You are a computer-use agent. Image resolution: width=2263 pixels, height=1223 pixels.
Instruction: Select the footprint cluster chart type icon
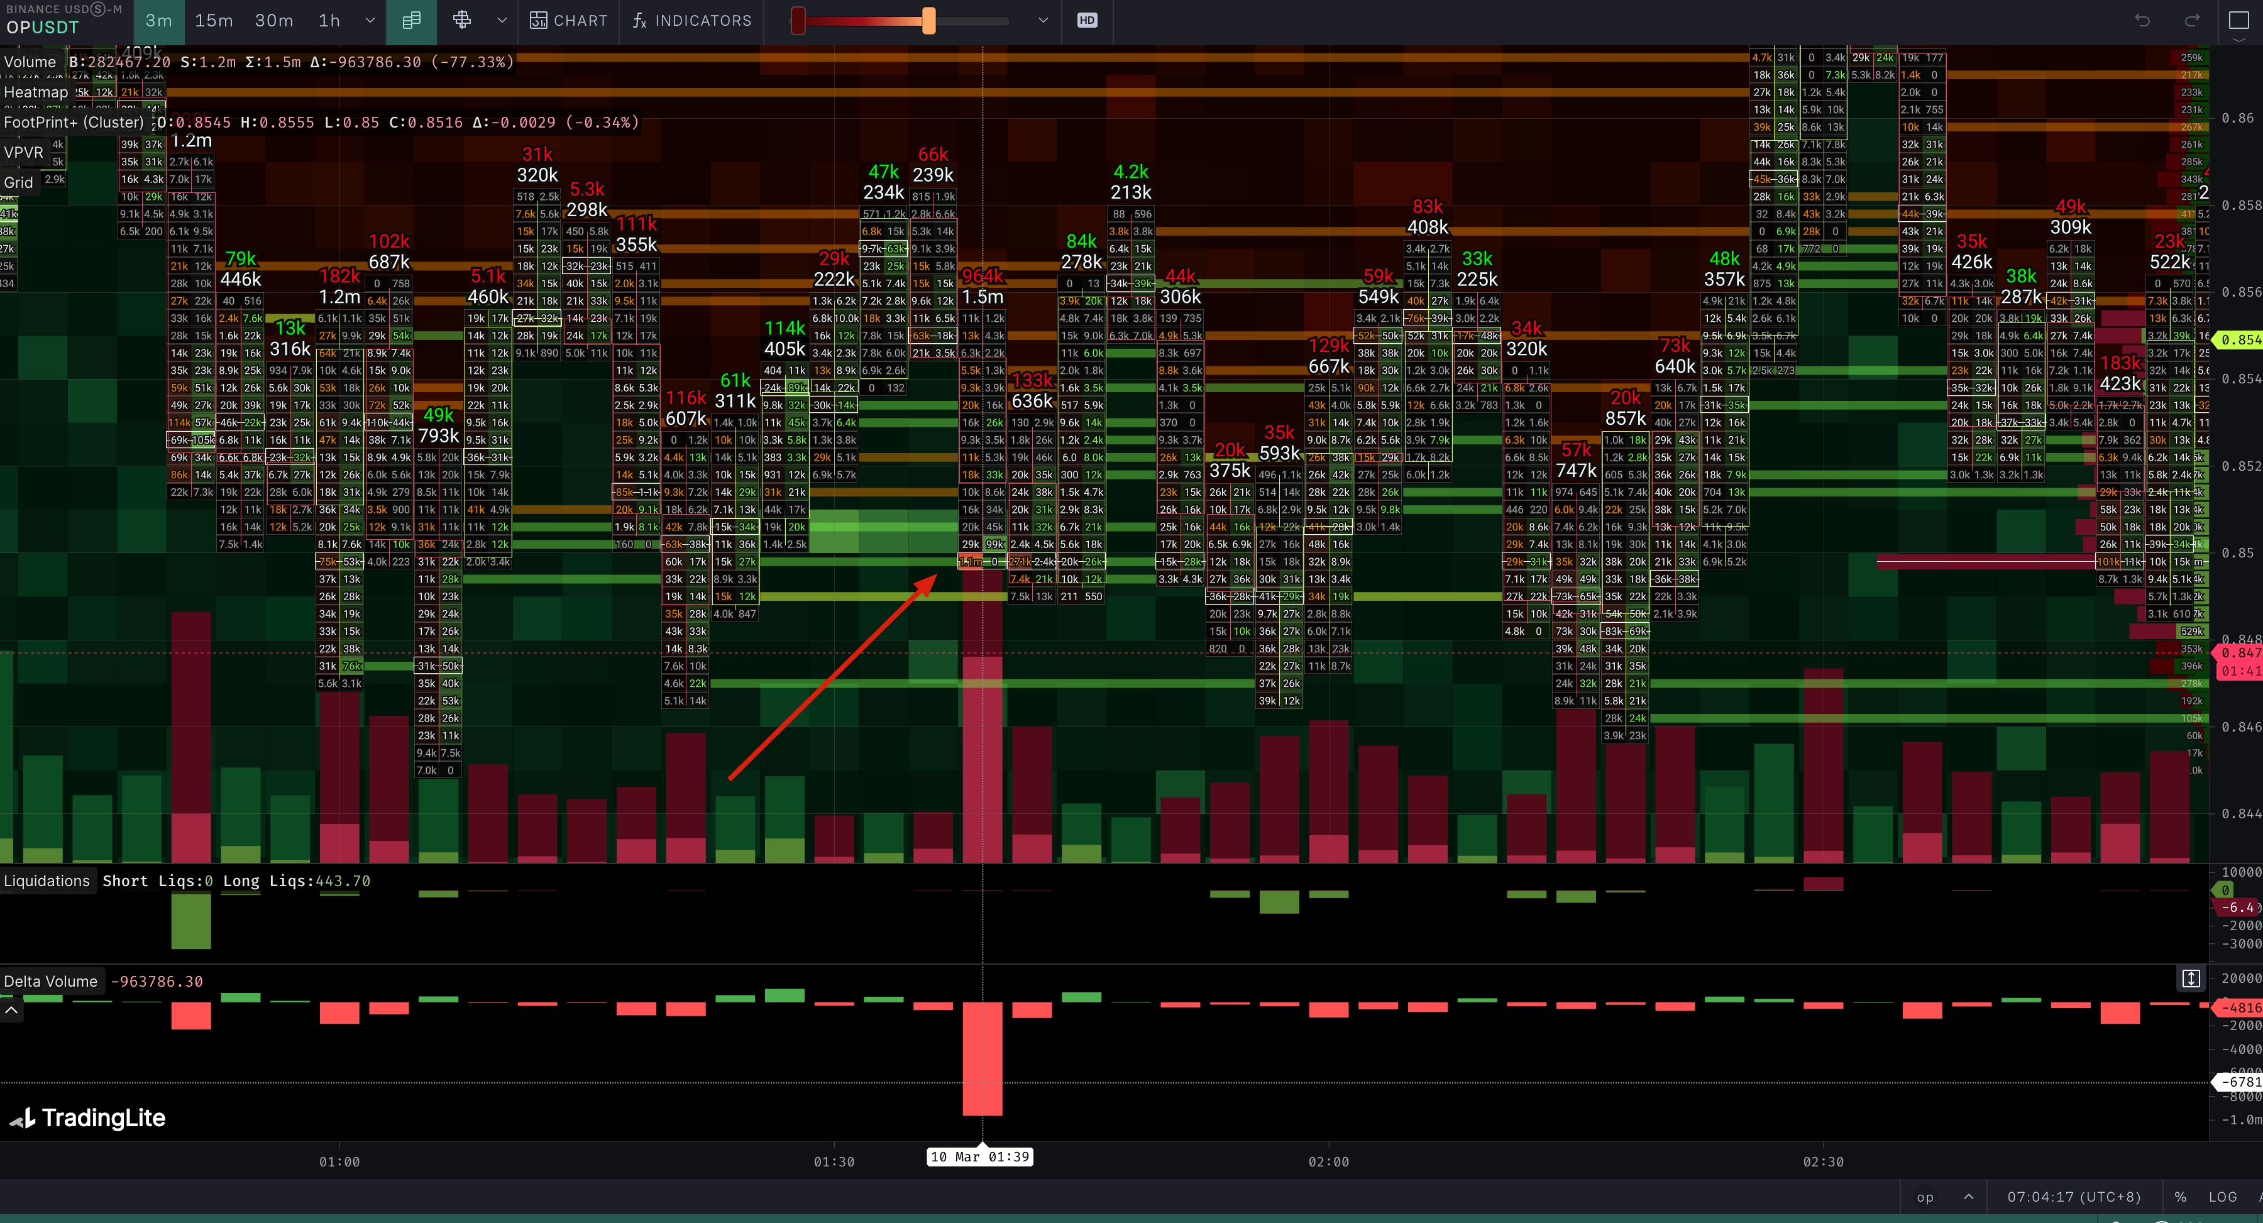411,20
